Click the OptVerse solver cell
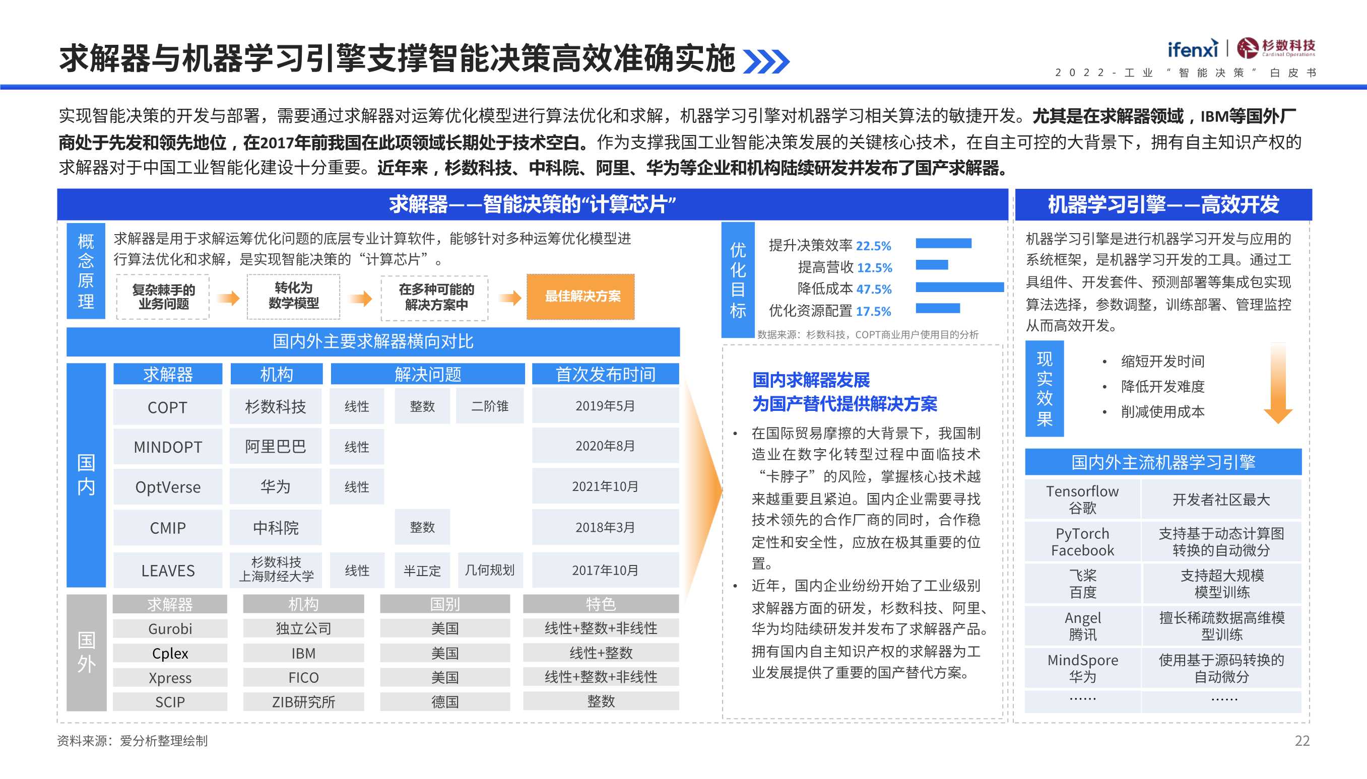 click(167, 487)
